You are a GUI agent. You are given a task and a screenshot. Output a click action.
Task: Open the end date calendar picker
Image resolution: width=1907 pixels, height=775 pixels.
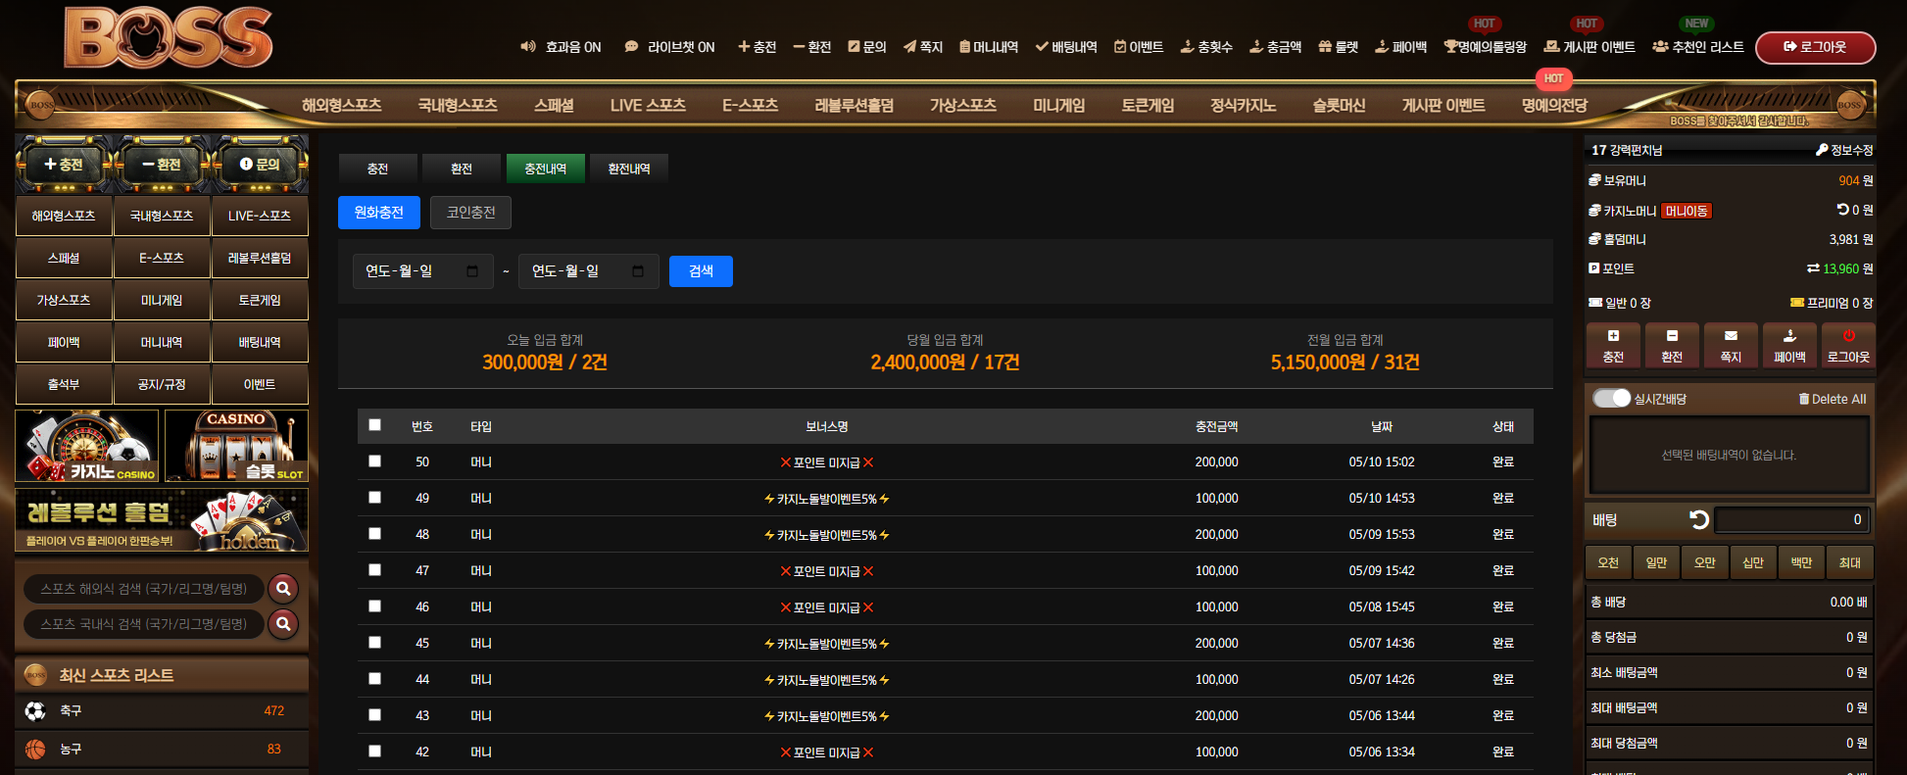click(638, 271)
